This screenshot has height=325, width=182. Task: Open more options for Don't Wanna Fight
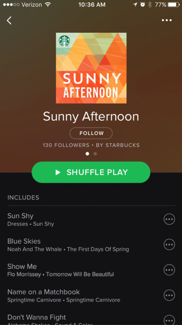(x=169, y=320)
